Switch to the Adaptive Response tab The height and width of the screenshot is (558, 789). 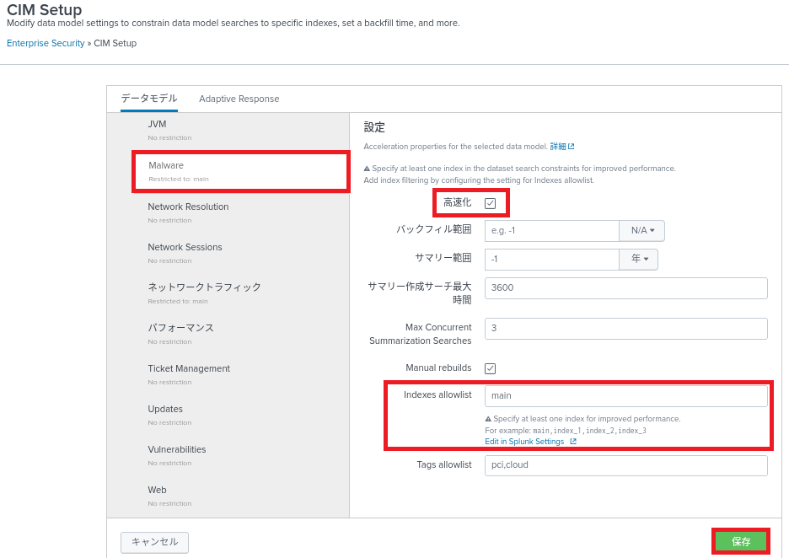tap(239, 99)
